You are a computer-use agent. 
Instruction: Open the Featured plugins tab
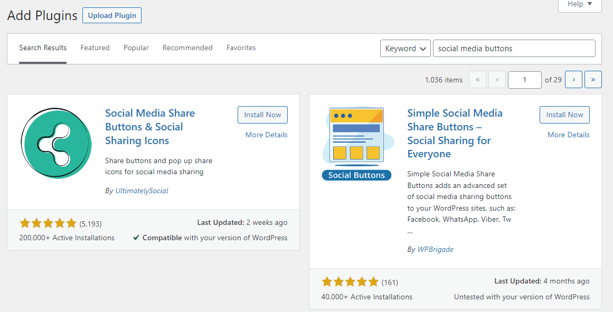95,48
